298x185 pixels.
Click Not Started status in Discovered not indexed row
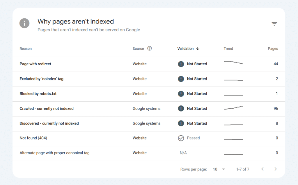click(x=197, y=123)
